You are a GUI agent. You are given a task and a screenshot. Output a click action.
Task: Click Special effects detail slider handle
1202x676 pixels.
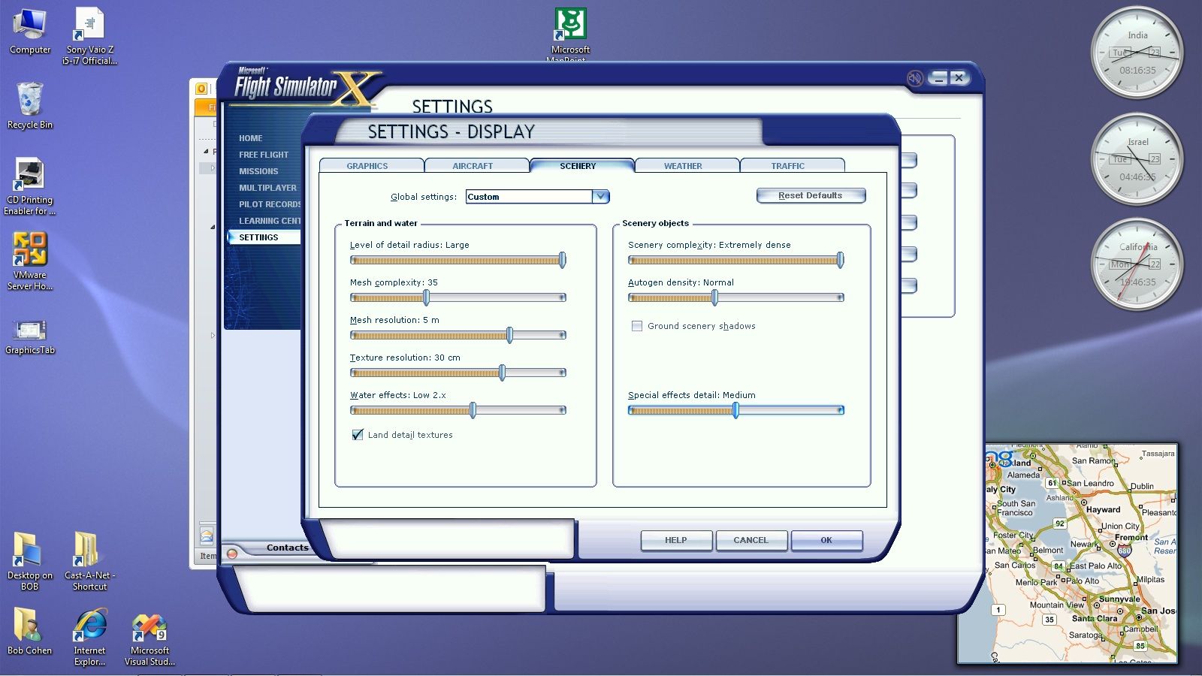click(x=735, y=410)
